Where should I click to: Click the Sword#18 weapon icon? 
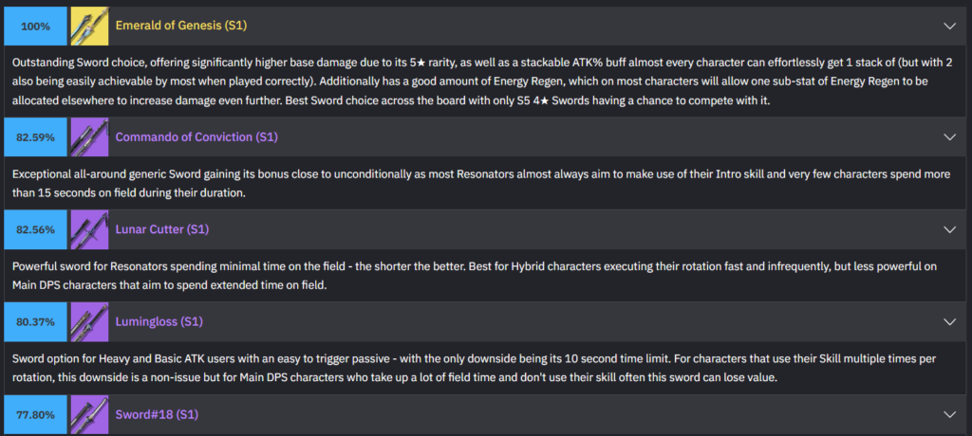point(89,414)
